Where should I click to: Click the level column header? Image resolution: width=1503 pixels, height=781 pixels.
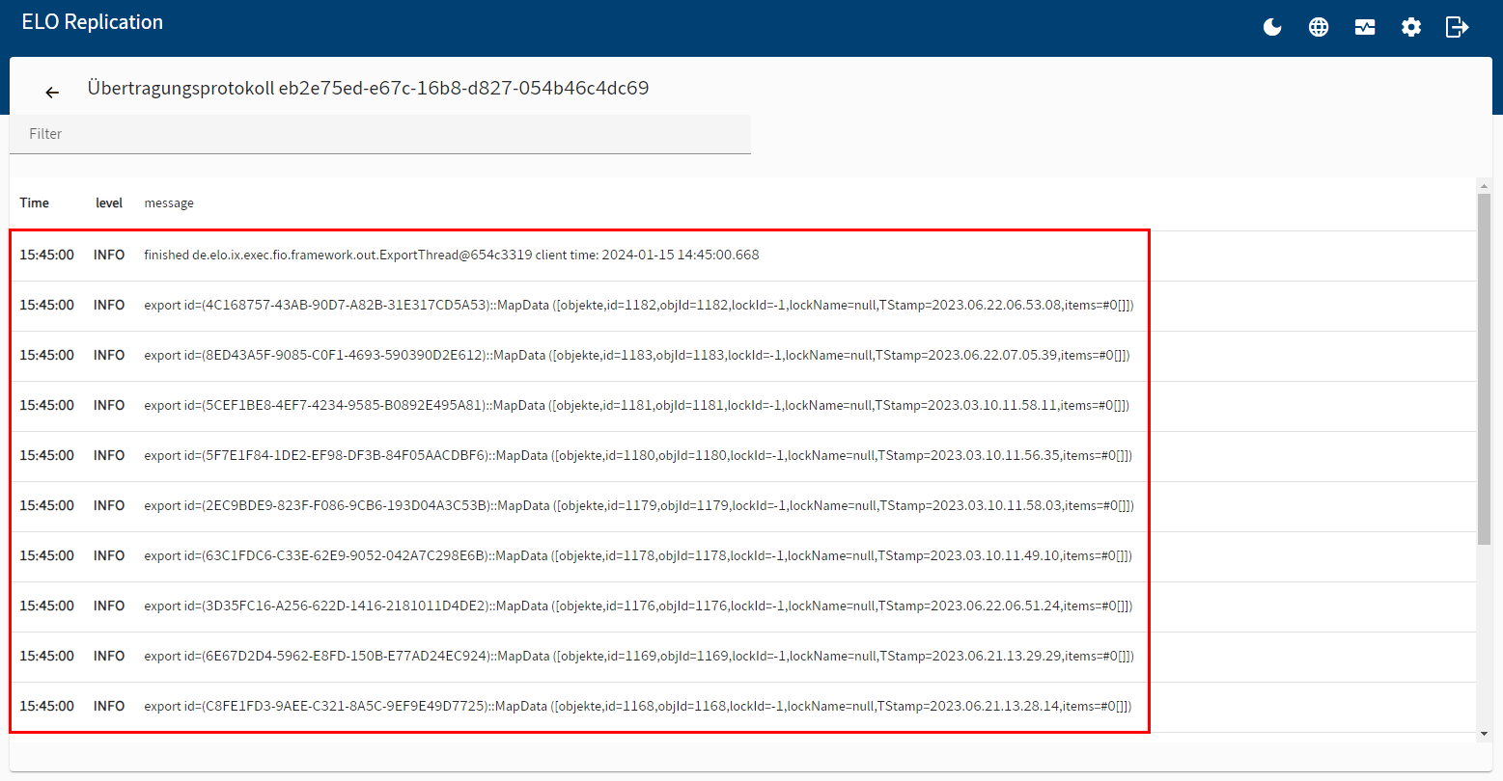click(109, 202)
